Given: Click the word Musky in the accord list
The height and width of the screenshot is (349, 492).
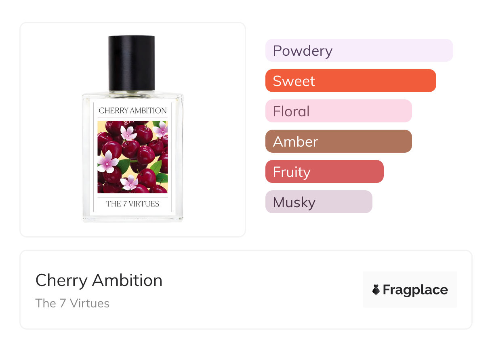Looking at the screenshot, I should click(294, 202).
